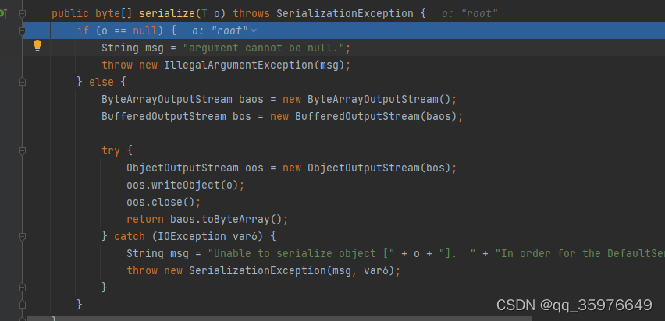Click the 'oos.close()' call
The width and height of the screenshot is (665, 321).
click(x=160, y=202)
